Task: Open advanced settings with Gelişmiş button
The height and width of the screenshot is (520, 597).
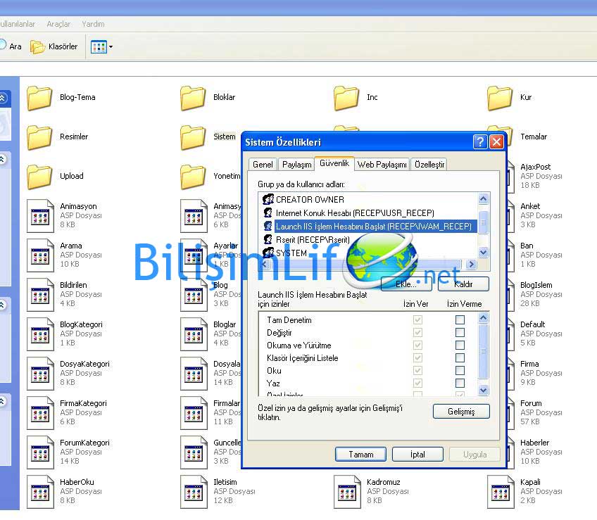Action: click(x=461, y=412)
